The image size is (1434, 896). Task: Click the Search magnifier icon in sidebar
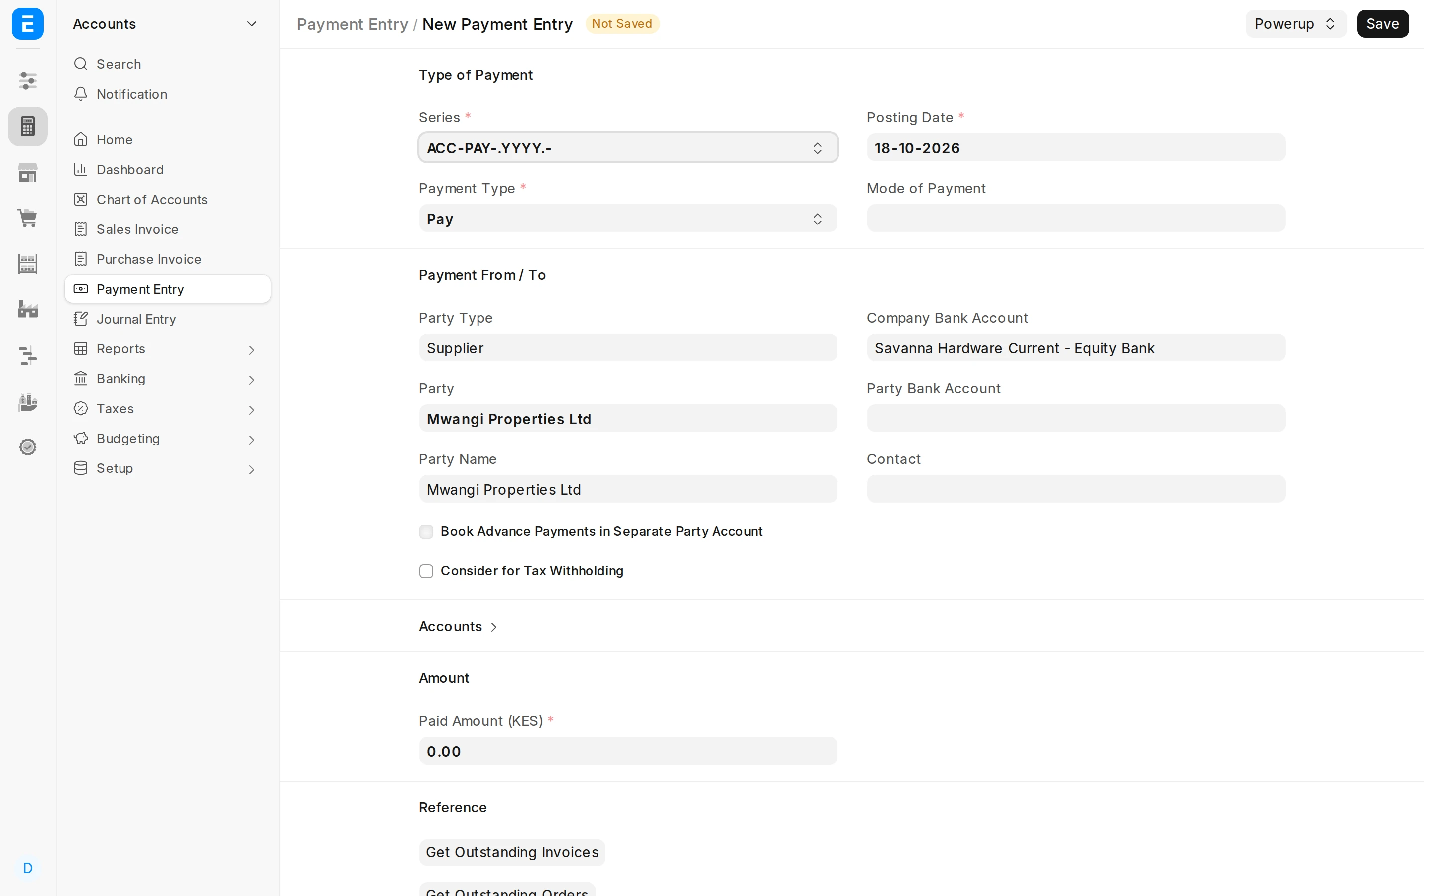pos(81,63)
